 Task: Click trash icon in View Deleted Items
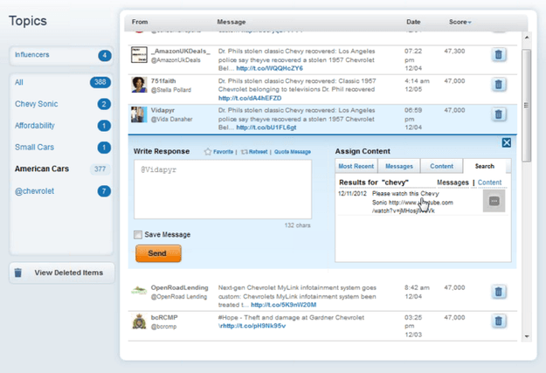coord(18,273)
